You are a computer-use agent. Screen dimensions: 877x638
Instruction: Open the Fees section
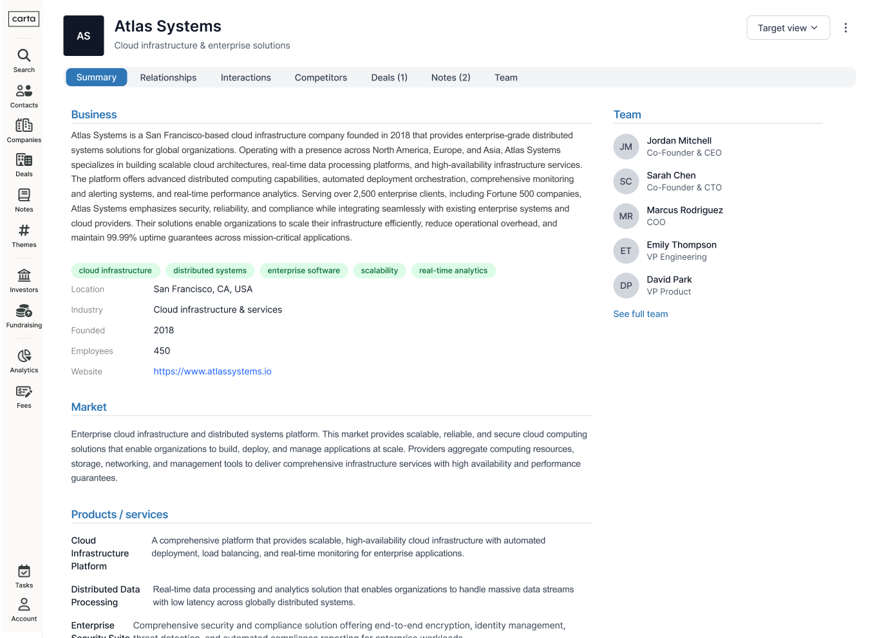coord(23,396)
